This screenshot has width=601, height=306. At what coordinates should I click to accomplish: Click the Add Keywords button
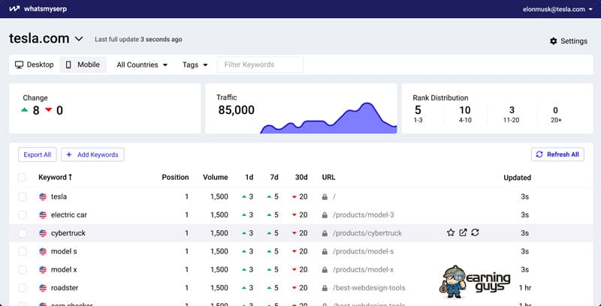tap(92, 154)
